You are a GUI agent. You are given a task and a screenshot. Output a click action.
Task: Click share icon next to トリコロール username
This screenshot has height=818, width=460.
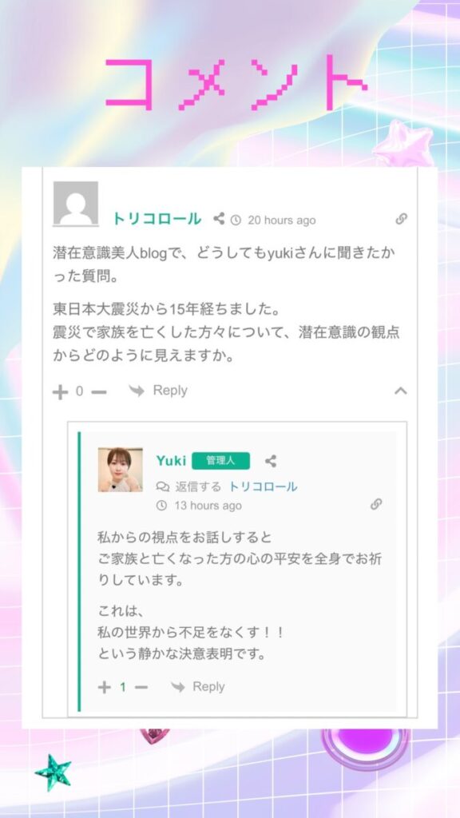(219, 219)
